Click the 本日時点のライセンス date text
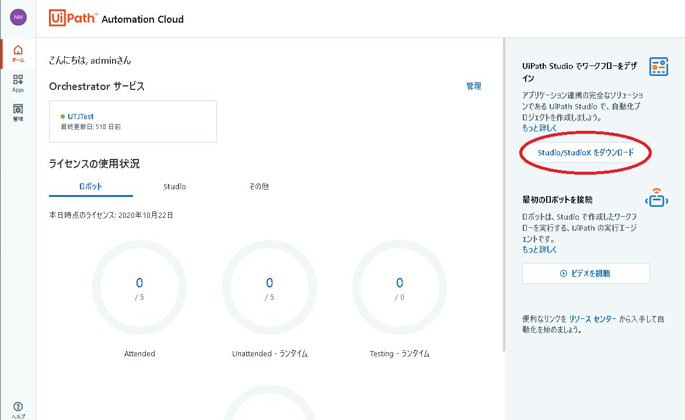Viewport: 685px width, 420px height. click(x=111, y=215)
